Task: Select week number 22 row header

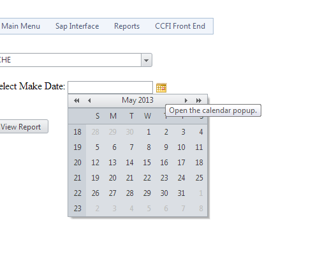Action: coord(77,193)
